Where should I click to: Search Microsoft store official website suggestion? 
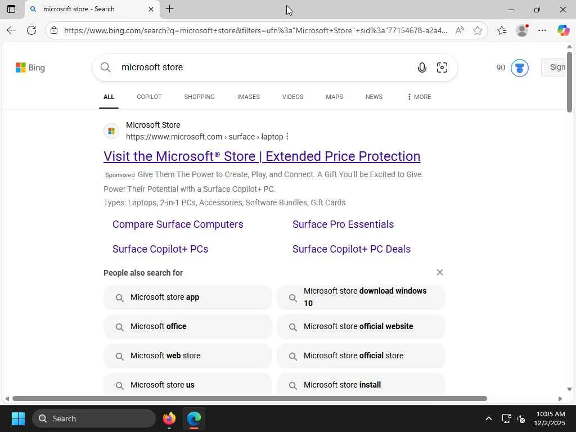(361, 327)
